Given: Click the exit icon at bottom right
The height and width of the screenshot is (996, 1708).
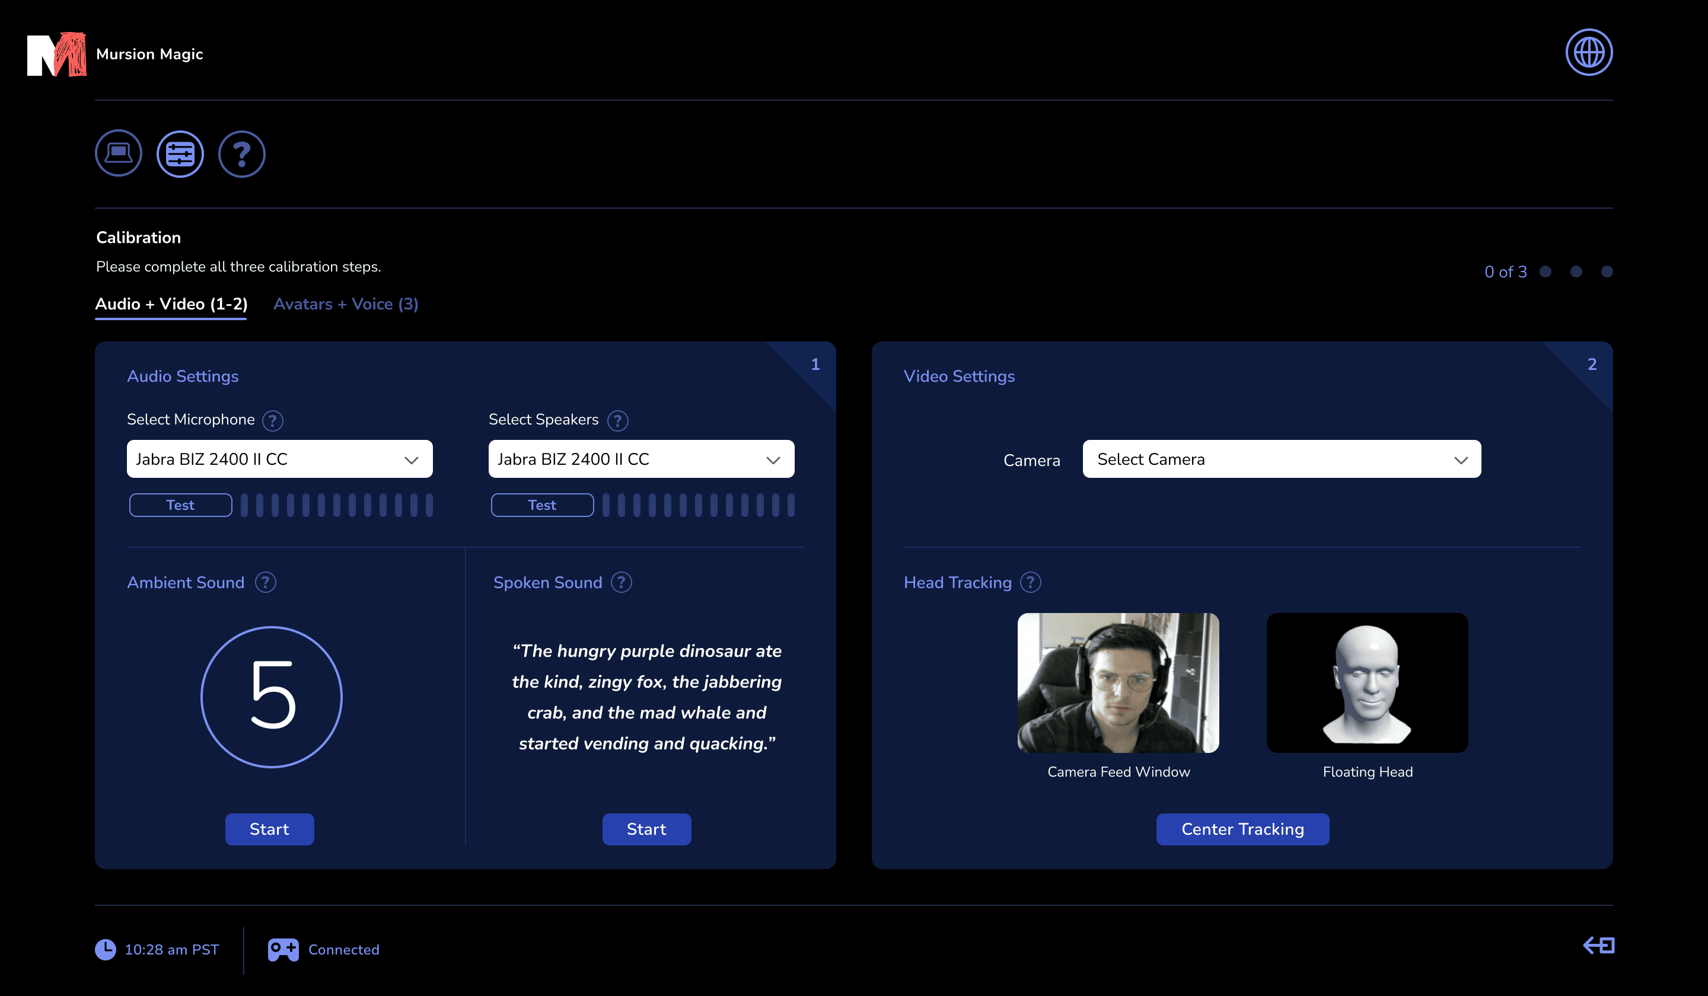Looking at the screenshot, I should [1598, 944].
